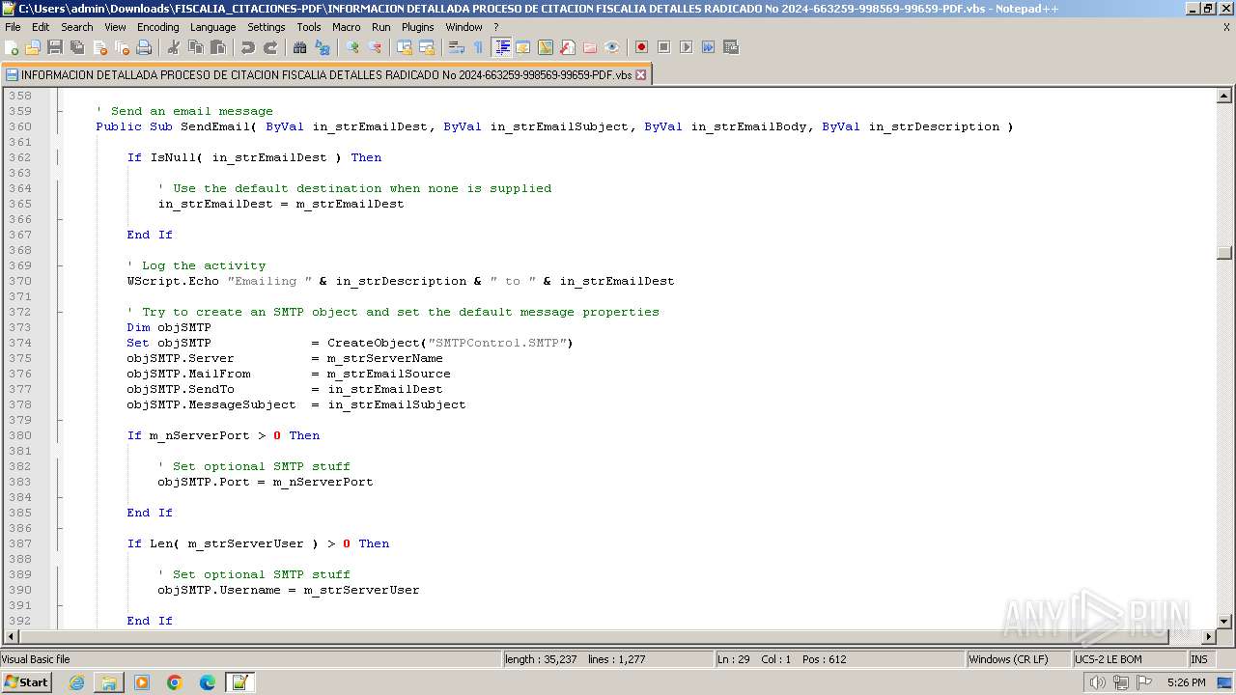Open the Replace dialog icon

tap(323, 47)
